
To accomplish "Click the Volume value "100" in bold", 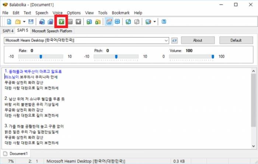I will (x=189, y=51).
